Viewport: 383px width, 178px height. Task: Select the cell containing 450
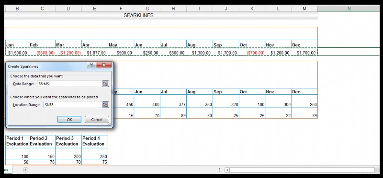point(124,101)
